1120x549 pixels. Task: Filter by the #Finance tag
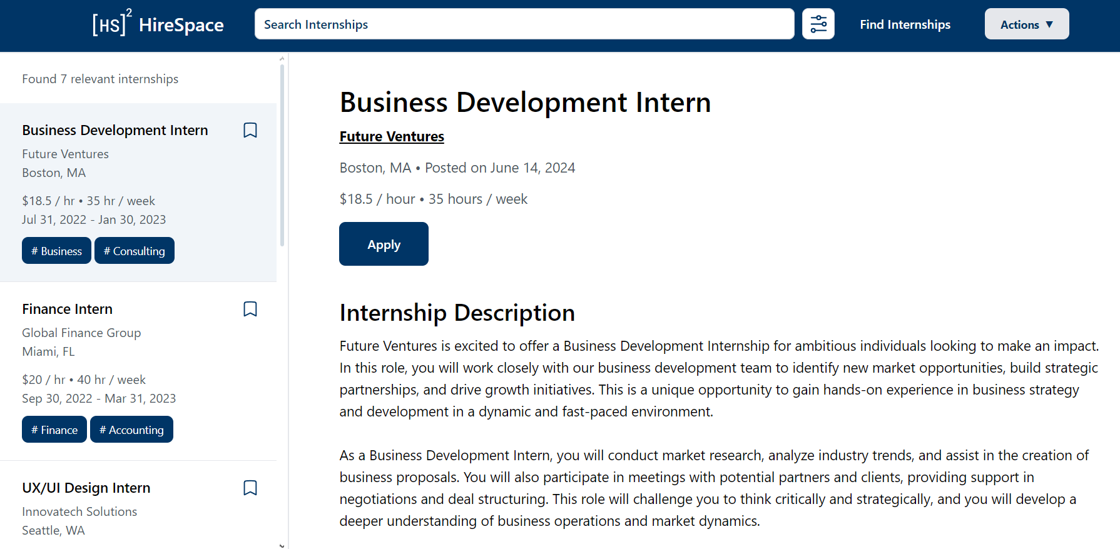tap(54, 429)
